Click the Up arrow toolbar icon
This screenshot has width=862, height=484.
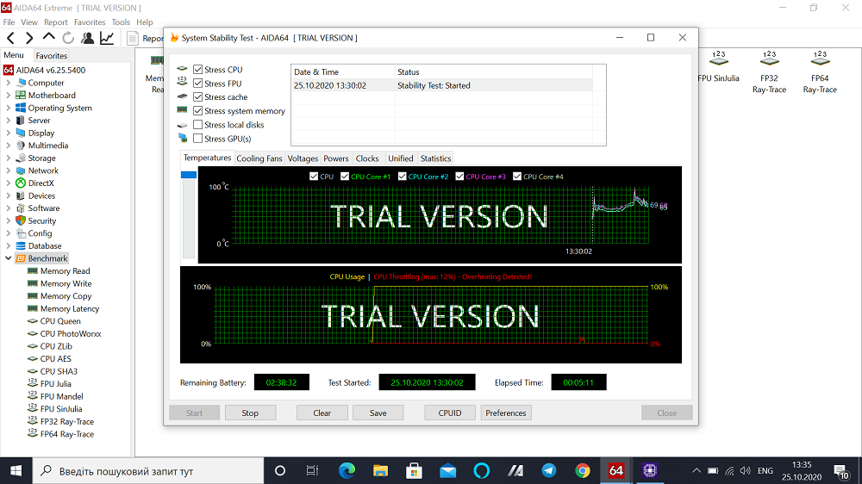coord(49,37)
